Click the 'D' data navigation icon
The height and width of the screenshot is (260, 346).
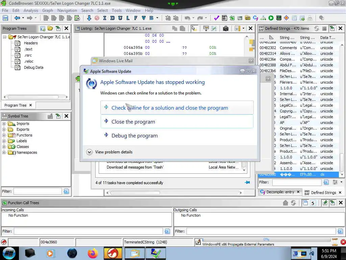112,18
